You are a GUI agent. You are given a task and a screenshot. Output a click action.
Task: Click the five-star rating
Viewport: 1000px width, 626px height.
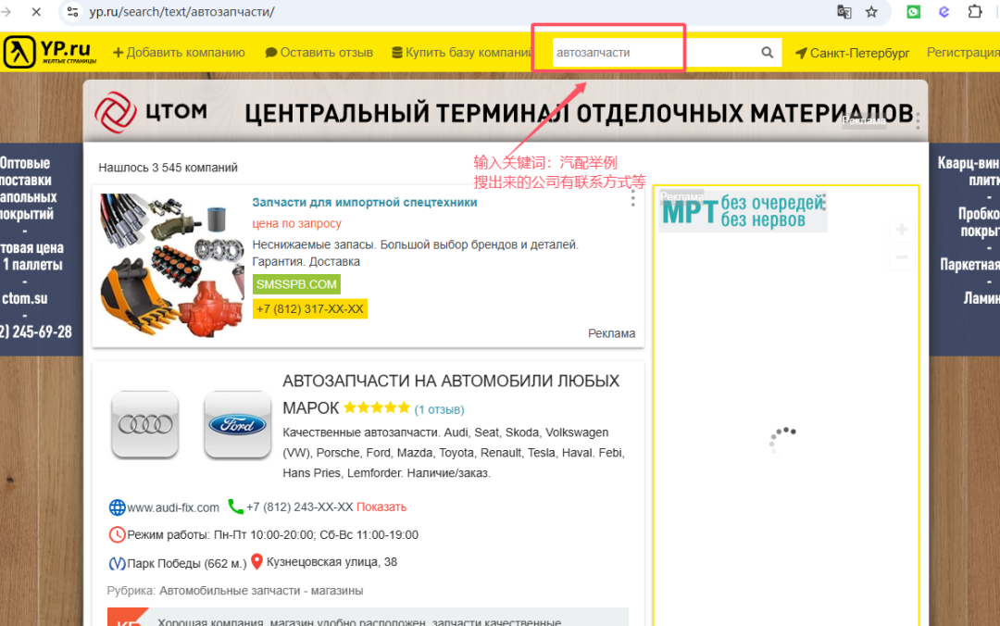pyautogui.click(x=377, y=407)
